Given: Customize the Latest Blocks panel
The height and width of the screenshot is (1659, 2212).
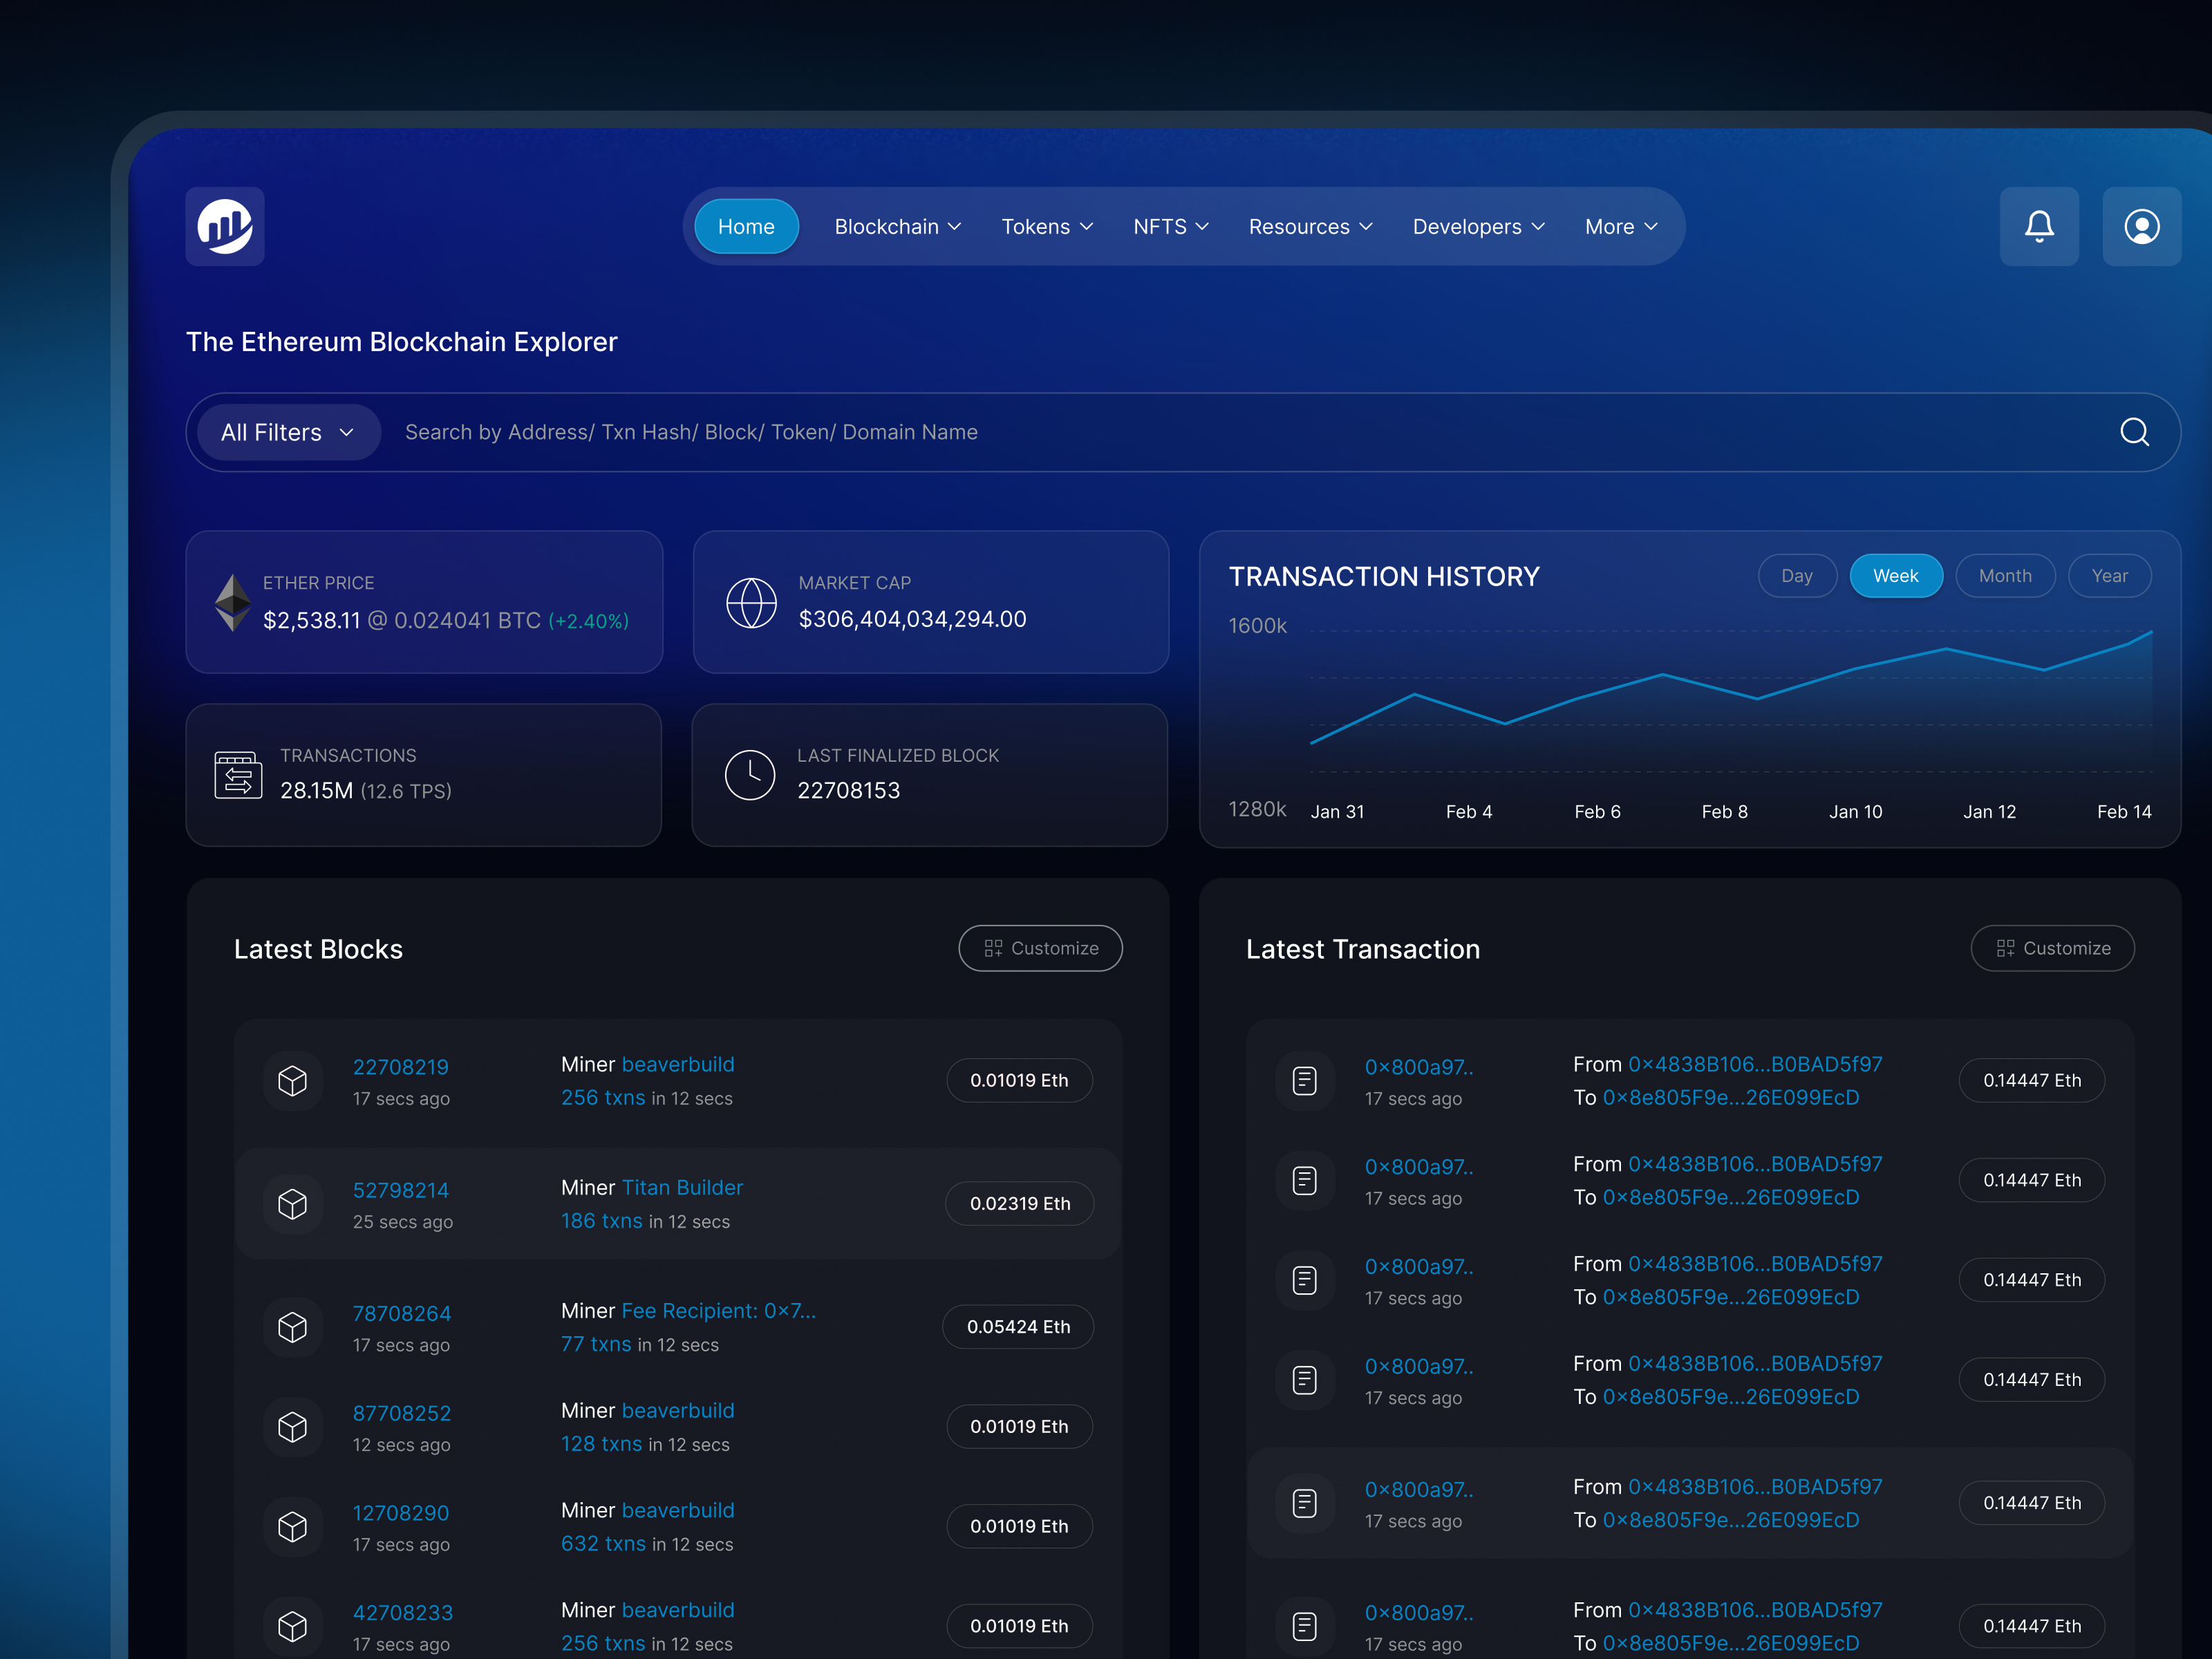Looking at the screenshot, I should point(1040,948).
